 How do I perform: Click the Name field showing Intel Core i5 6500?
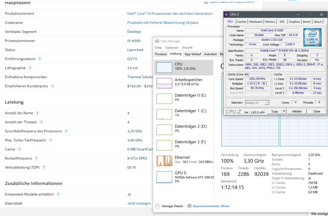coord(272,31)
